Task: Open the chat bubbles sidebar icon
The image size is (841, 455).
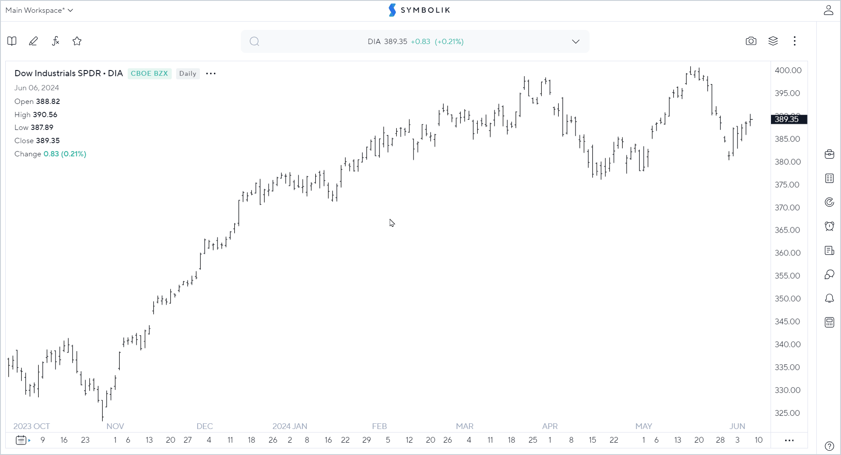Action: (x=830, y=274)
